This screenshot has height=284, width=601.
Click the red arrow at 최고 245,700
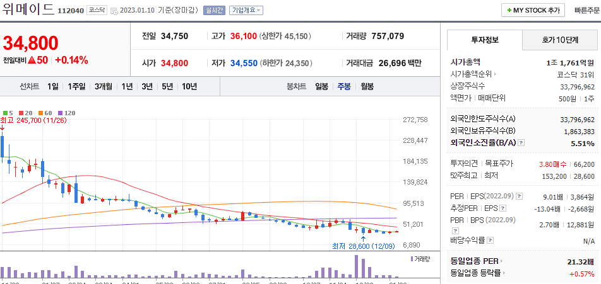pos(3,128)
